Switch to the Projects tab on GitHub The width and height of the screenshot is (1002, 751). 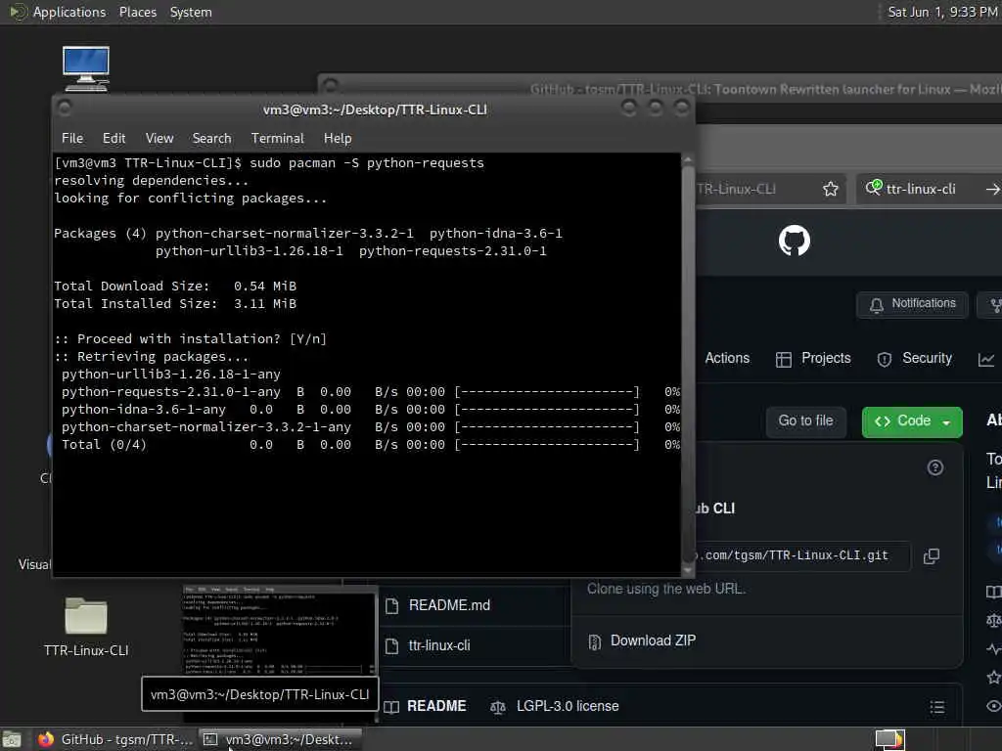pos(813,358)
